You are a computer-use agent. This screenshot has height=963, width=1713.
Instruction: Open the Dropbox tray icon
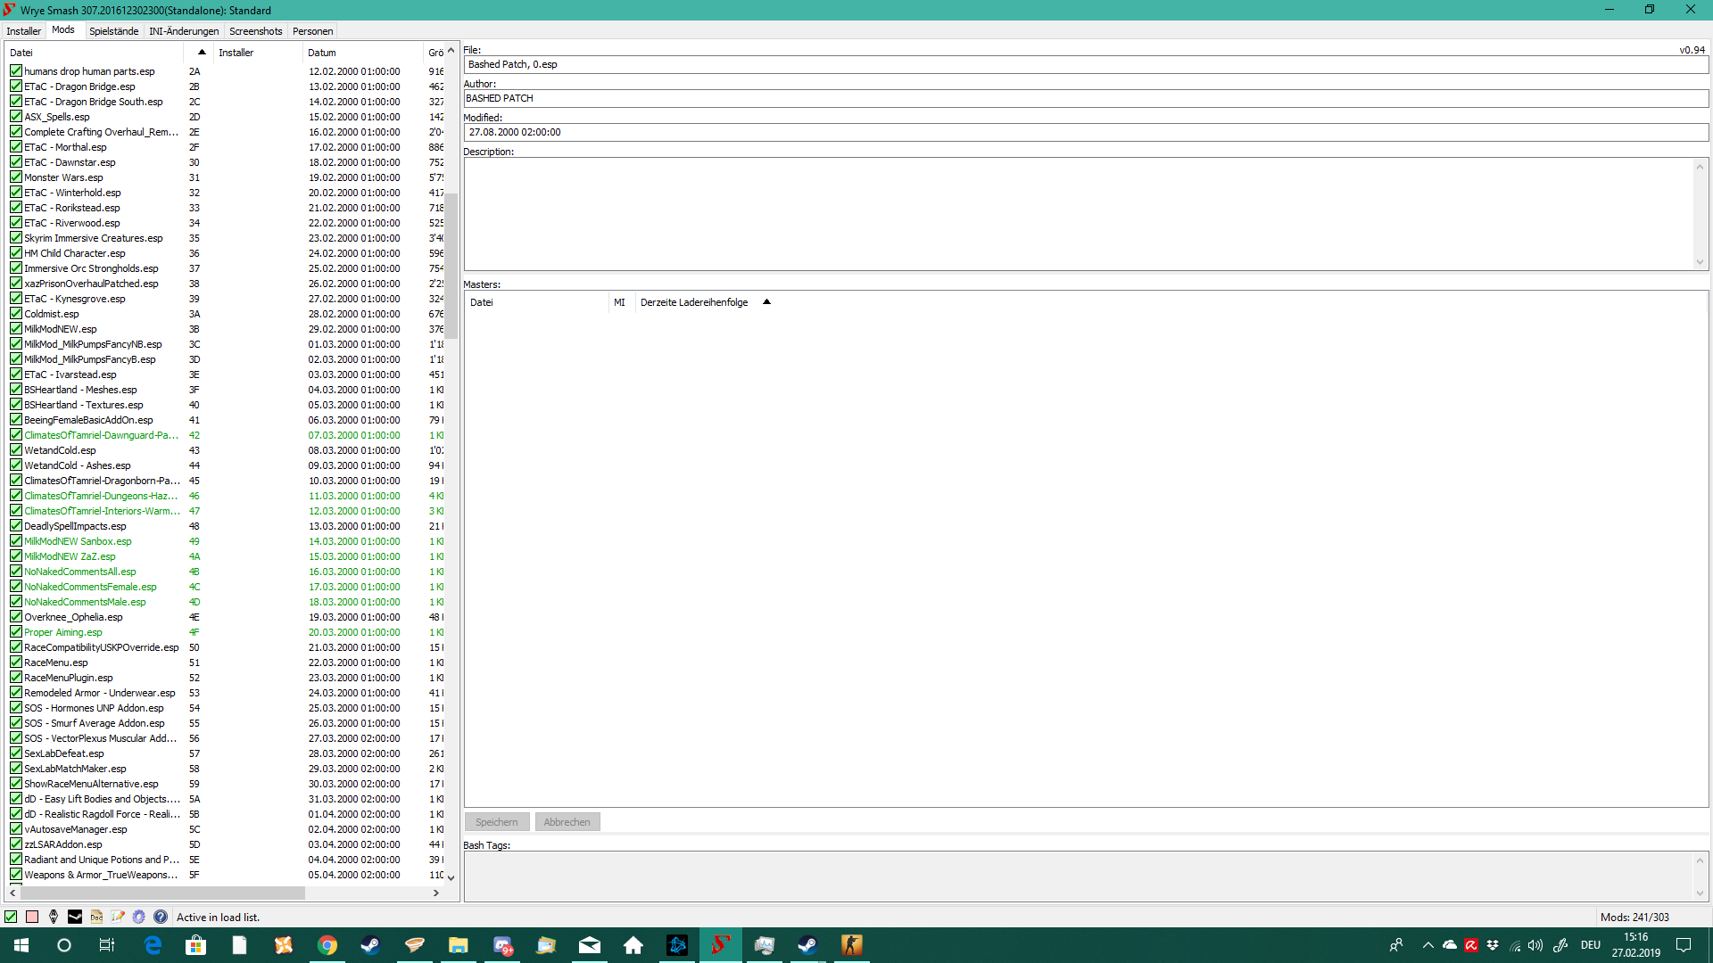tap(1493, 945)
